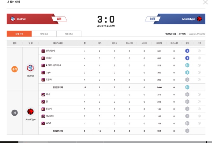Click the likethat team logo in the table

coord(31,68)
